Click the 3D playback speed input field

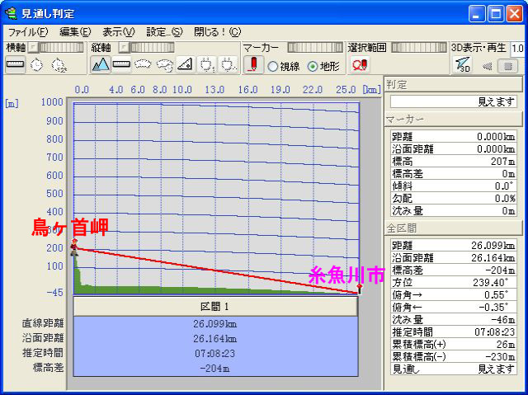click(x=517, y=49)
